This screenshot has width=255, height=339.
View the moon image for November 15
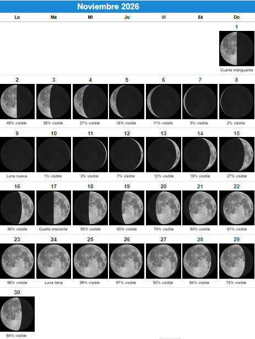click(237, 155)
